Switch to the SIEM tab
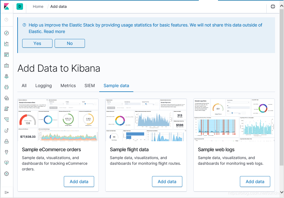Screen dimensions: 284x198 (90, 85)
